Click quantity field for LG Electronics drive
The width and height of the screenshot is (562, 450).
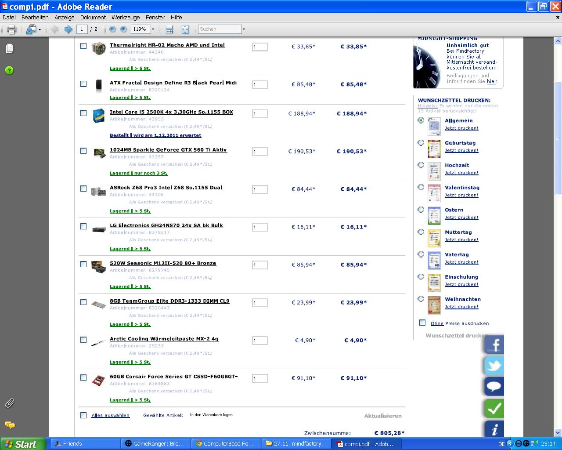click(x=260, y=227)
